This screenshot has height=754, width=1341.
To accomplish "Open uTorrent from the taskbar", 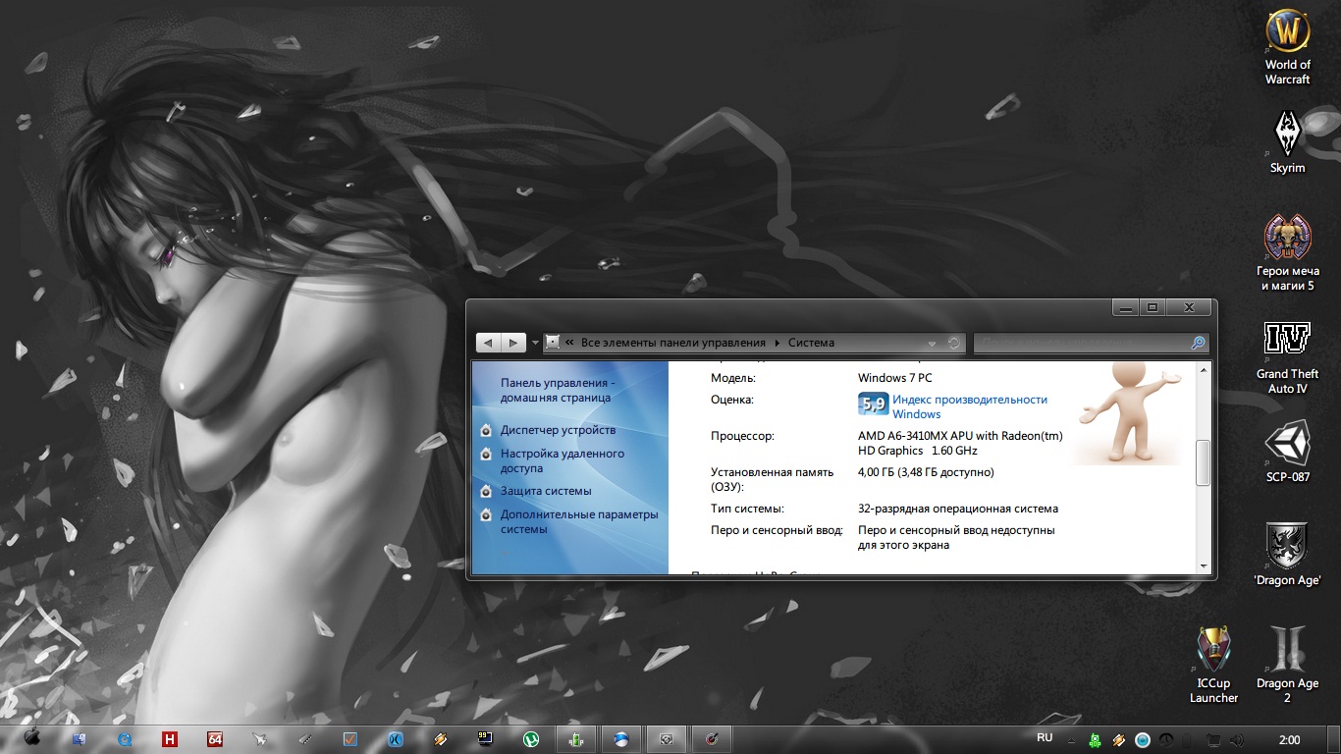I will pos(531,738).
